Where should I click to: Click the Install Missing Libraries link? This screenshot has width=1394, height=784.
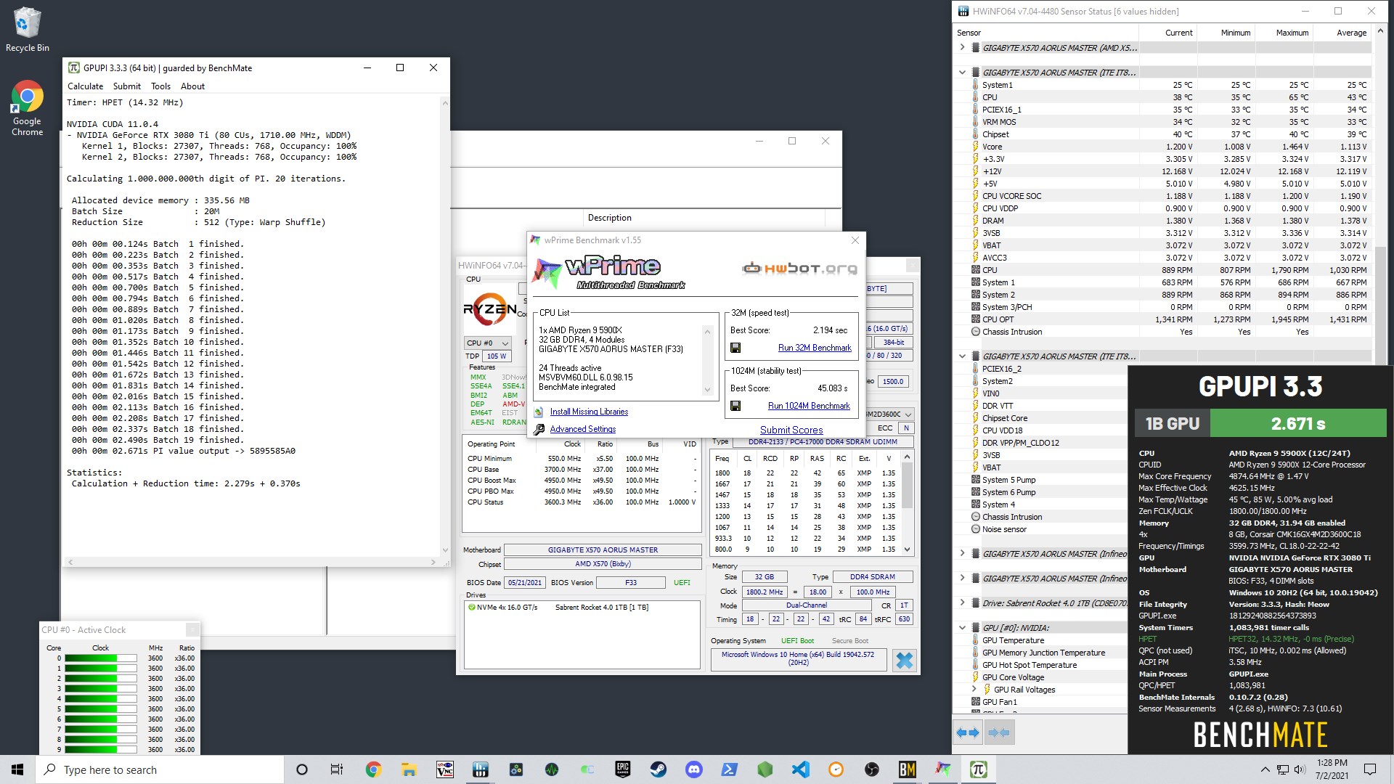[589, 412]
